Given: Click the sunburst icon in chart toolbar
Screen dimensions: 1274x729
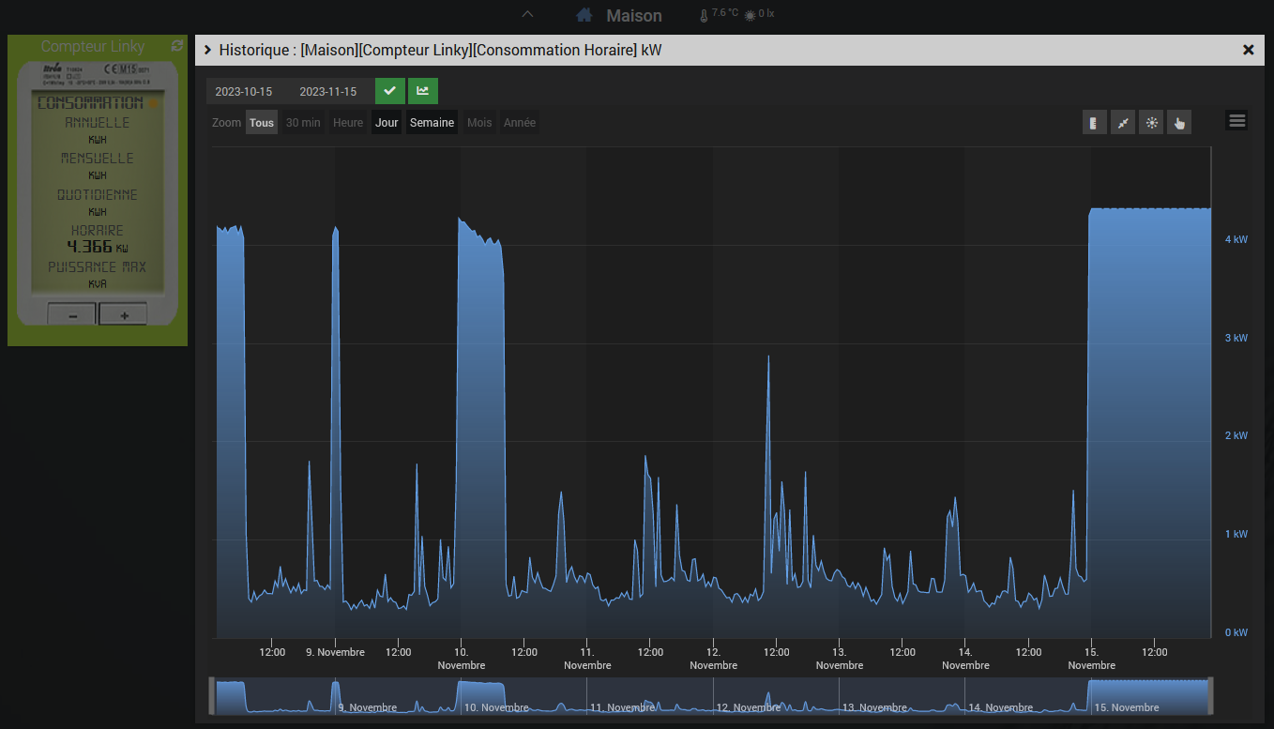Looking at the screenshot, I should point(1151,122).
